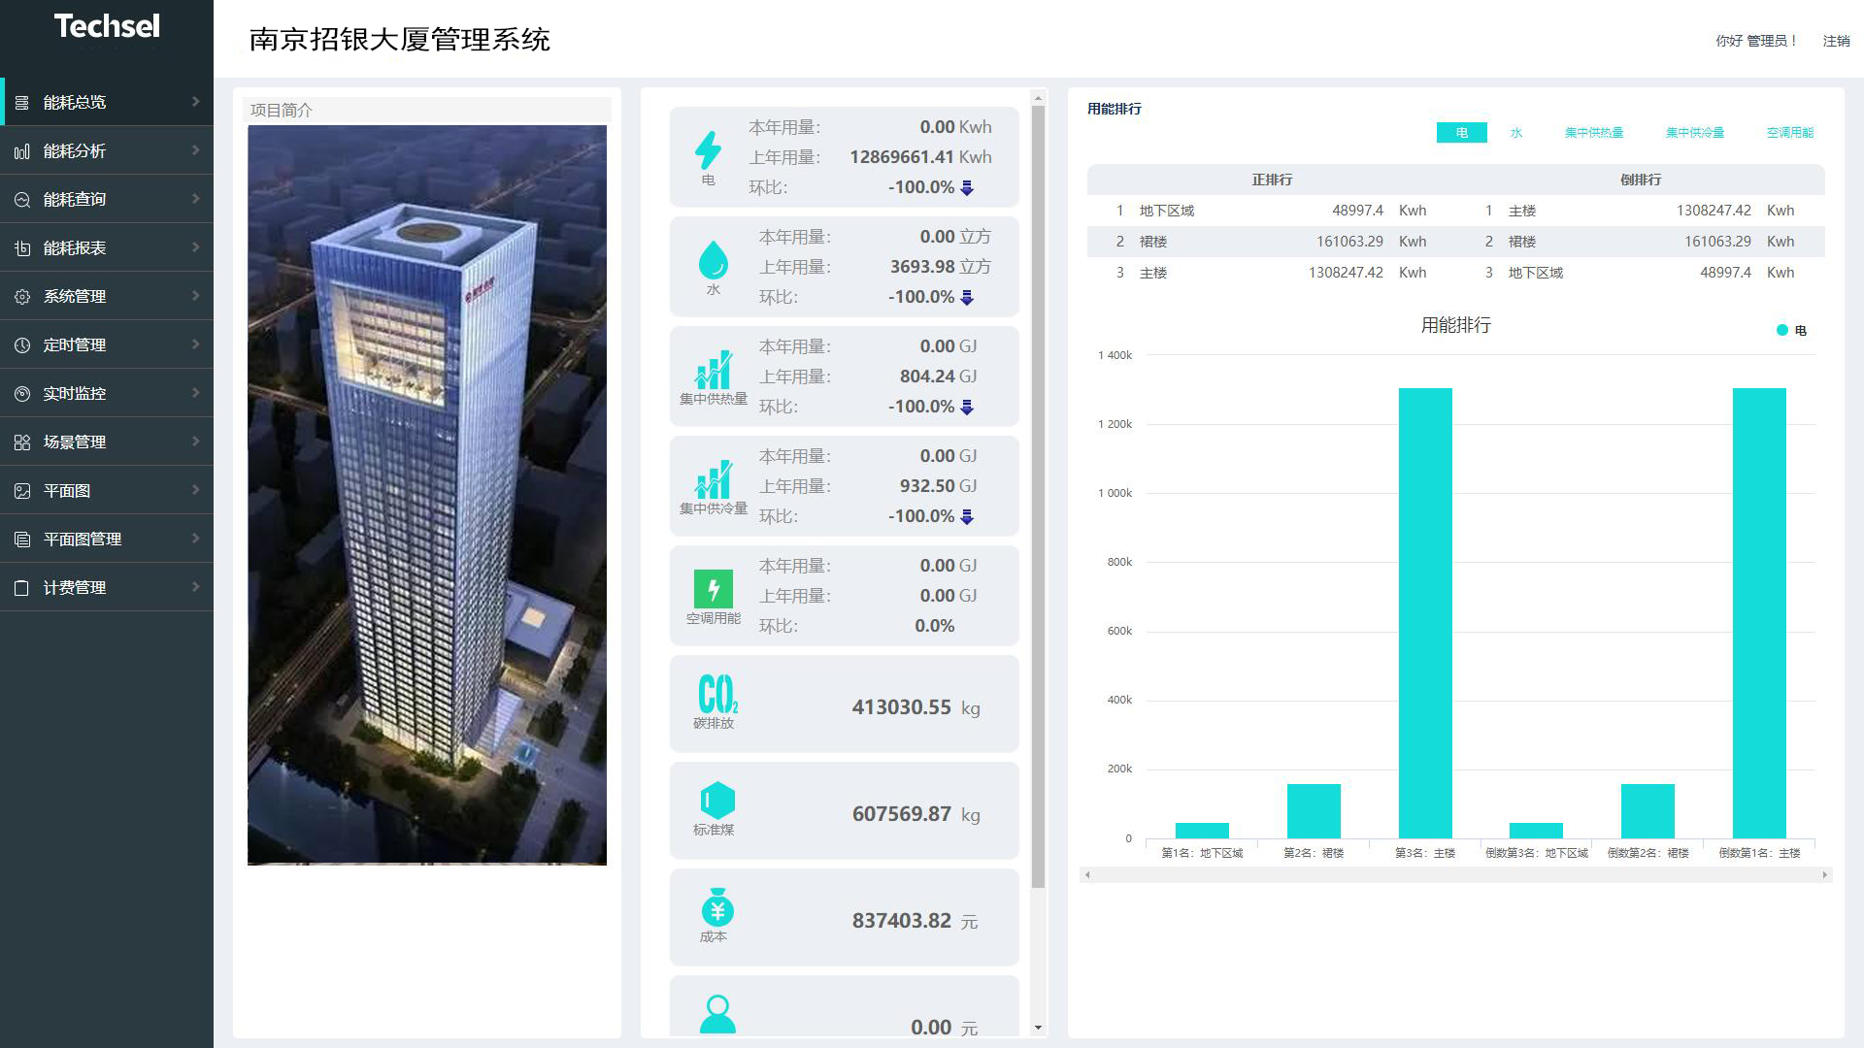This screenshot has height=1048, width=1864.
Task: Click the water droplet icon
Action: pos(713,260)
